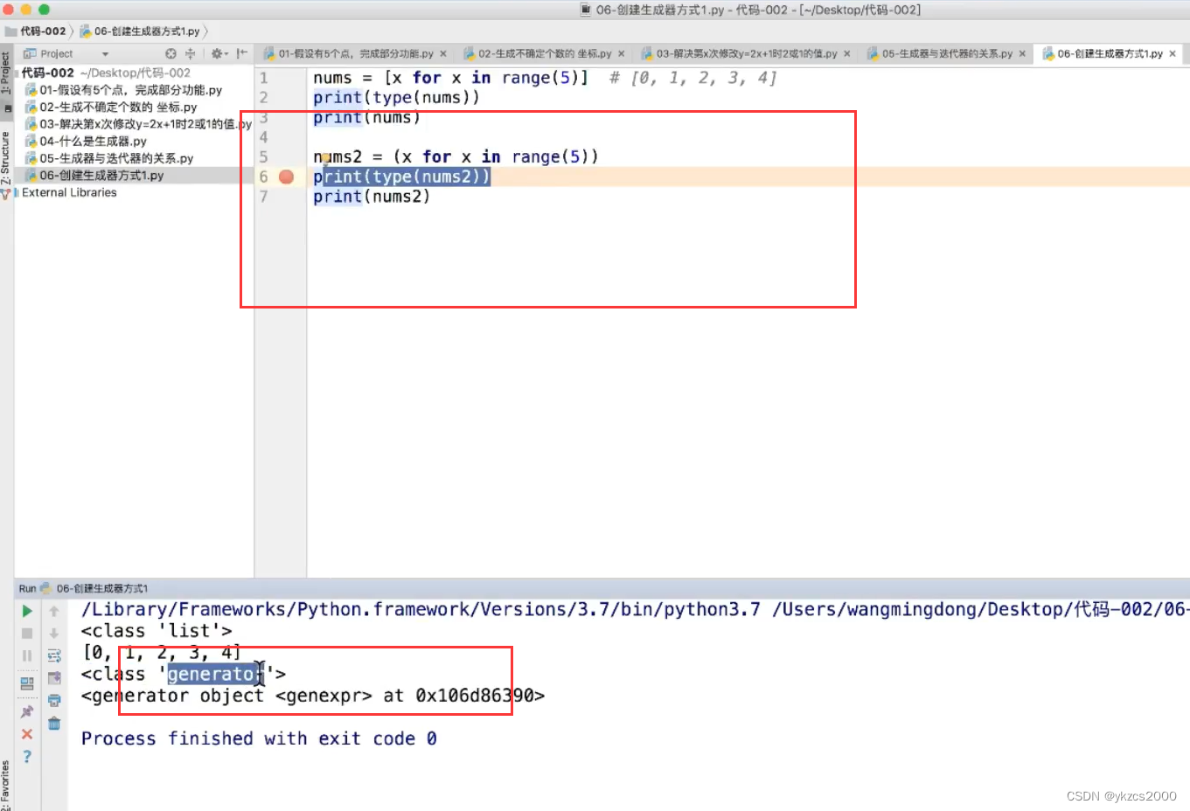Click the Process finished with exit code 0 text
1190x811 pixels.
click(x=259, y=738)
